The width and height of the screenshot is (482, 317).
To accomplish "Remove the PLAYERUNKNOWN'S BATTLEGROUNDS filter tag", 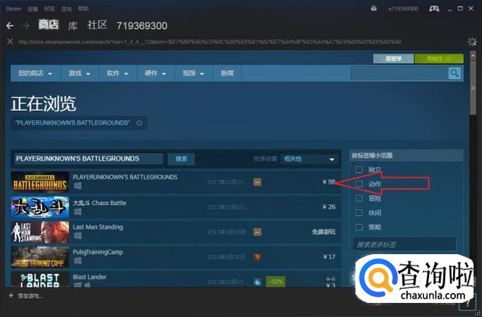I will click(139, 123).
